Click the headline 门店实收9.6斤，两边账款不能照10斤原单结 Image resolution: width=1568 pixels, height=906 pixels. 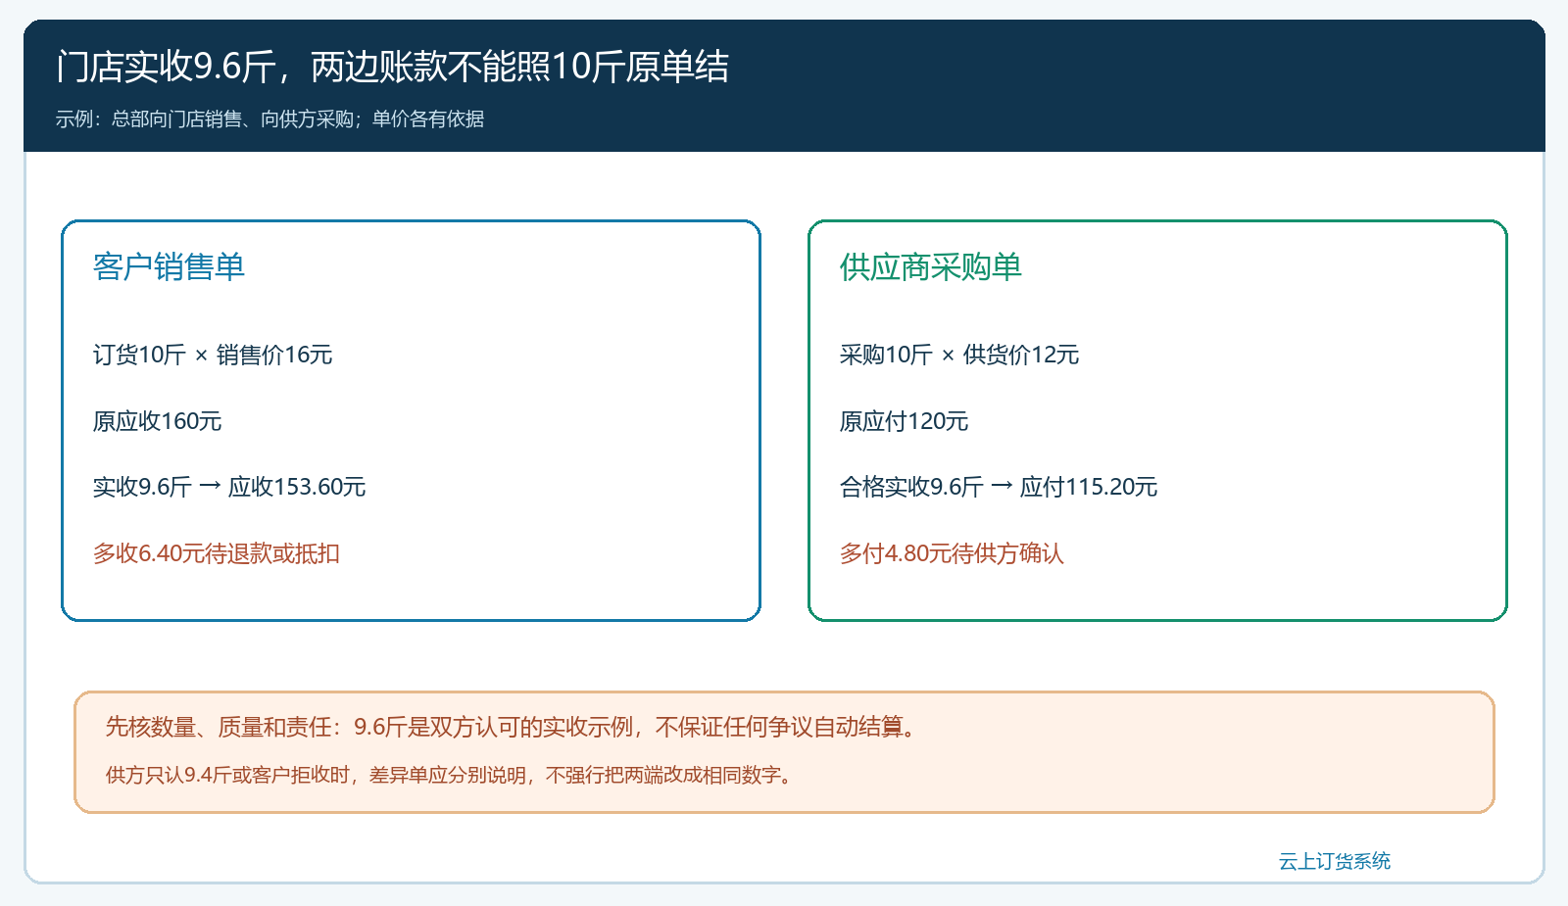[392, 67]
